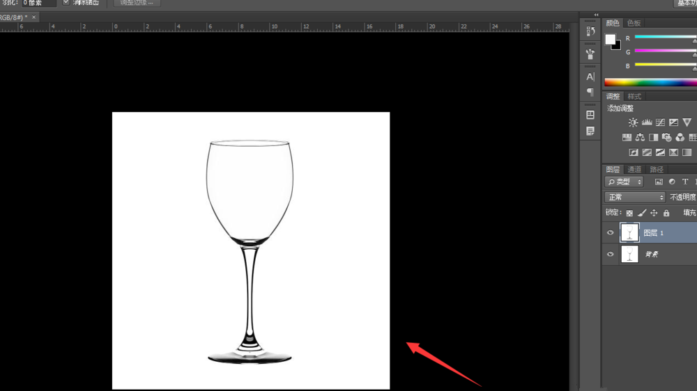Add a Curves adjustment
The height and width of the screenshot is (391, 697).
pyautogui.click(x=660, y=122)
